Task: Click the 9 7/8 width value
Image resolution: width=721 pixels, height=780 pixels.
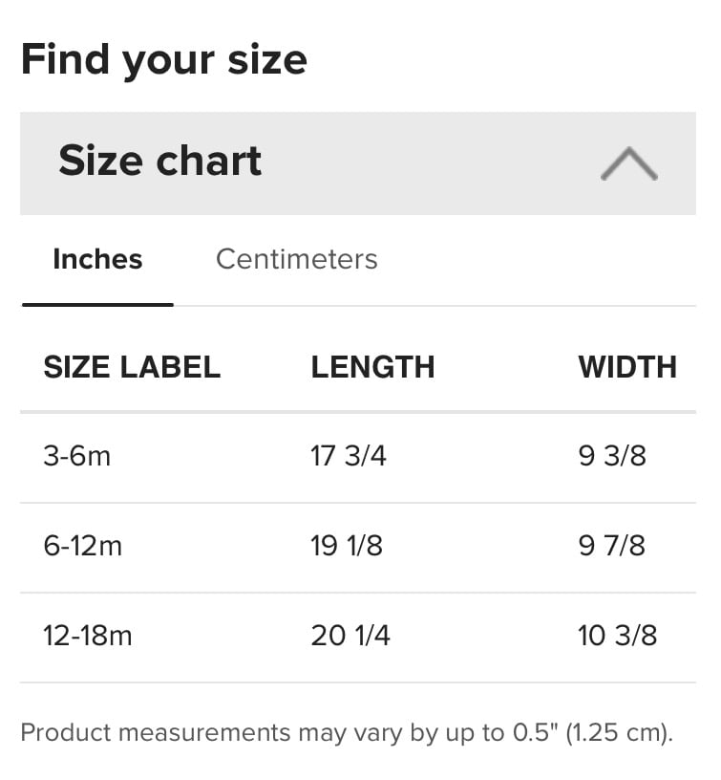Action: point(612,546)
